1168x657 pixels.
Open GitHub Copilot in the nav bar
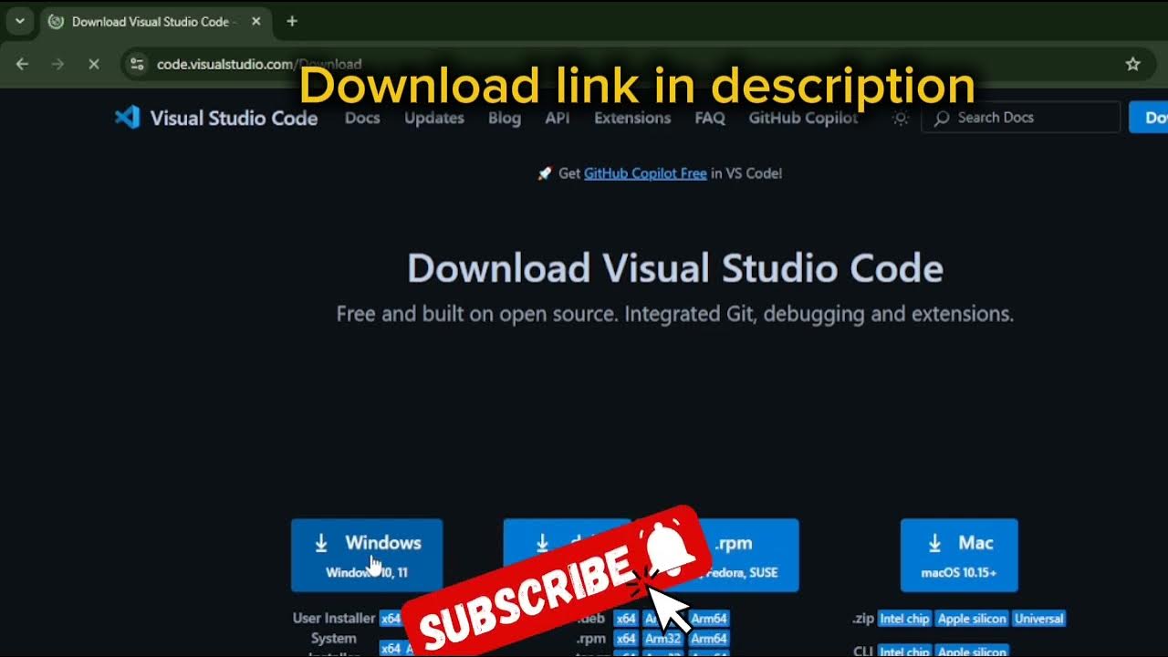pyautogui.click(x=803, y=118)
